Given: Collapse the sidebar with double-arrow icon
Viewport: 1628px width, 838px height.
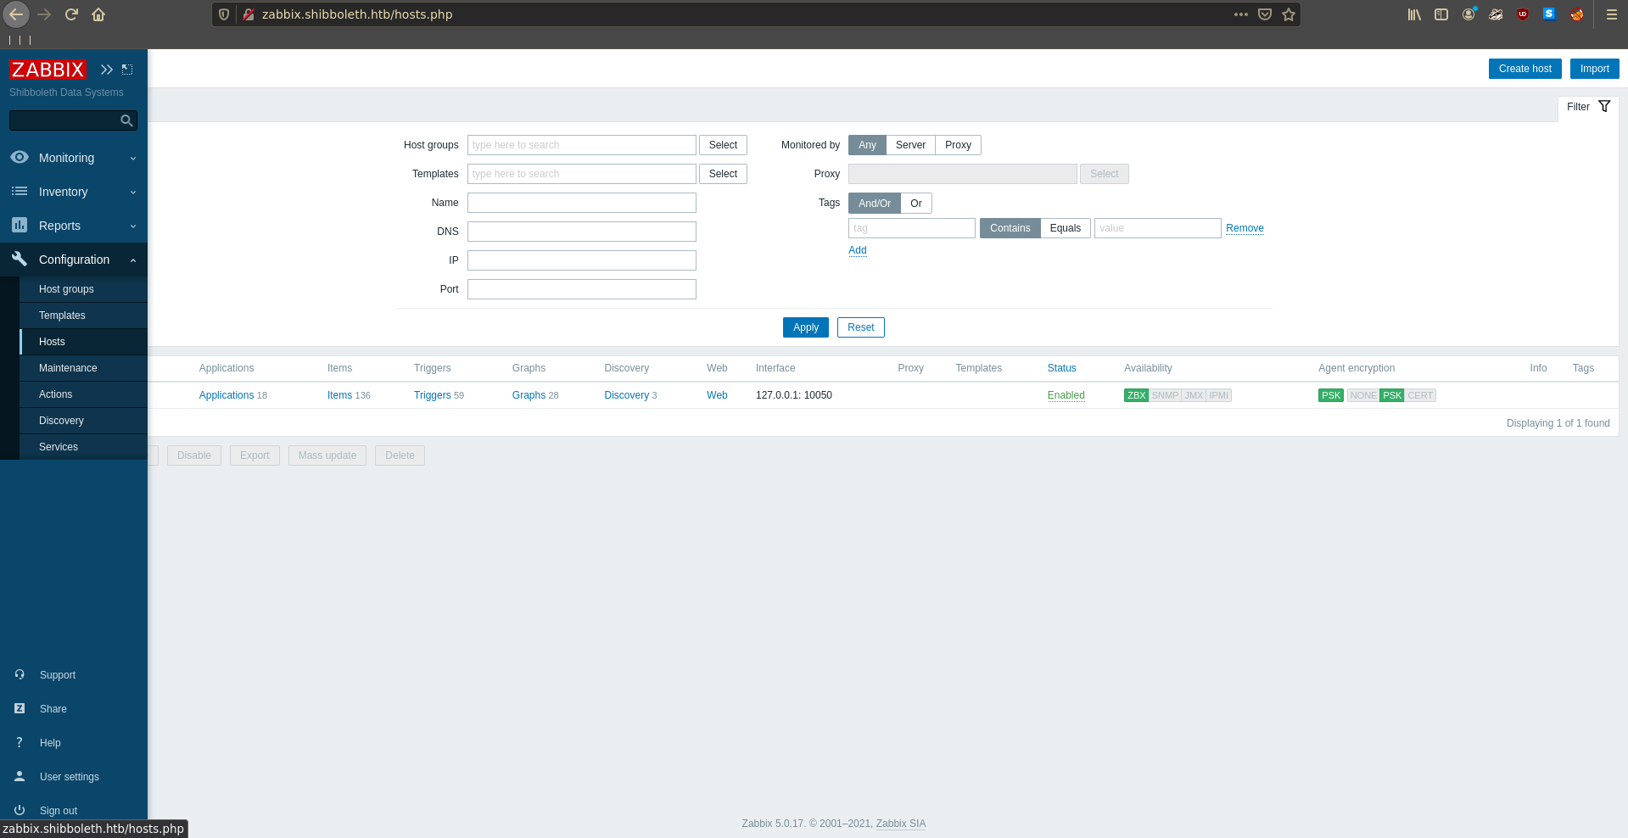Looking at the screenshot, I should [106, 70].
